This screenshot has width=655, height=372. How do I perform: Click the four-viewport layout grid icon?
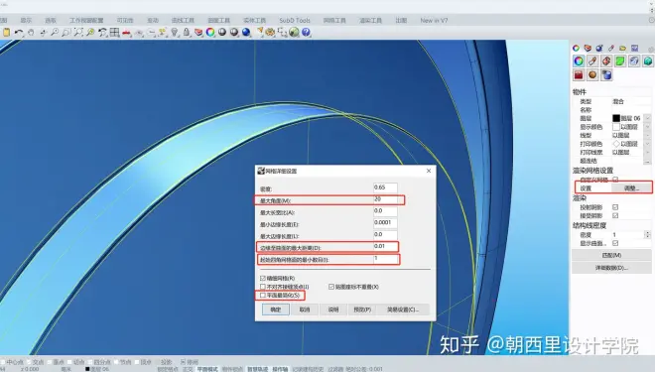(x=114, y=33)
